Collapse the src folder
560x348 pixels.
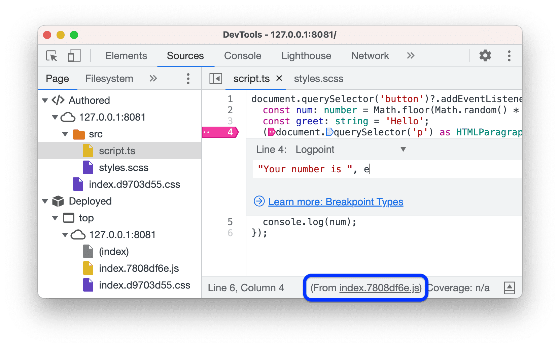tap(65, 134)
